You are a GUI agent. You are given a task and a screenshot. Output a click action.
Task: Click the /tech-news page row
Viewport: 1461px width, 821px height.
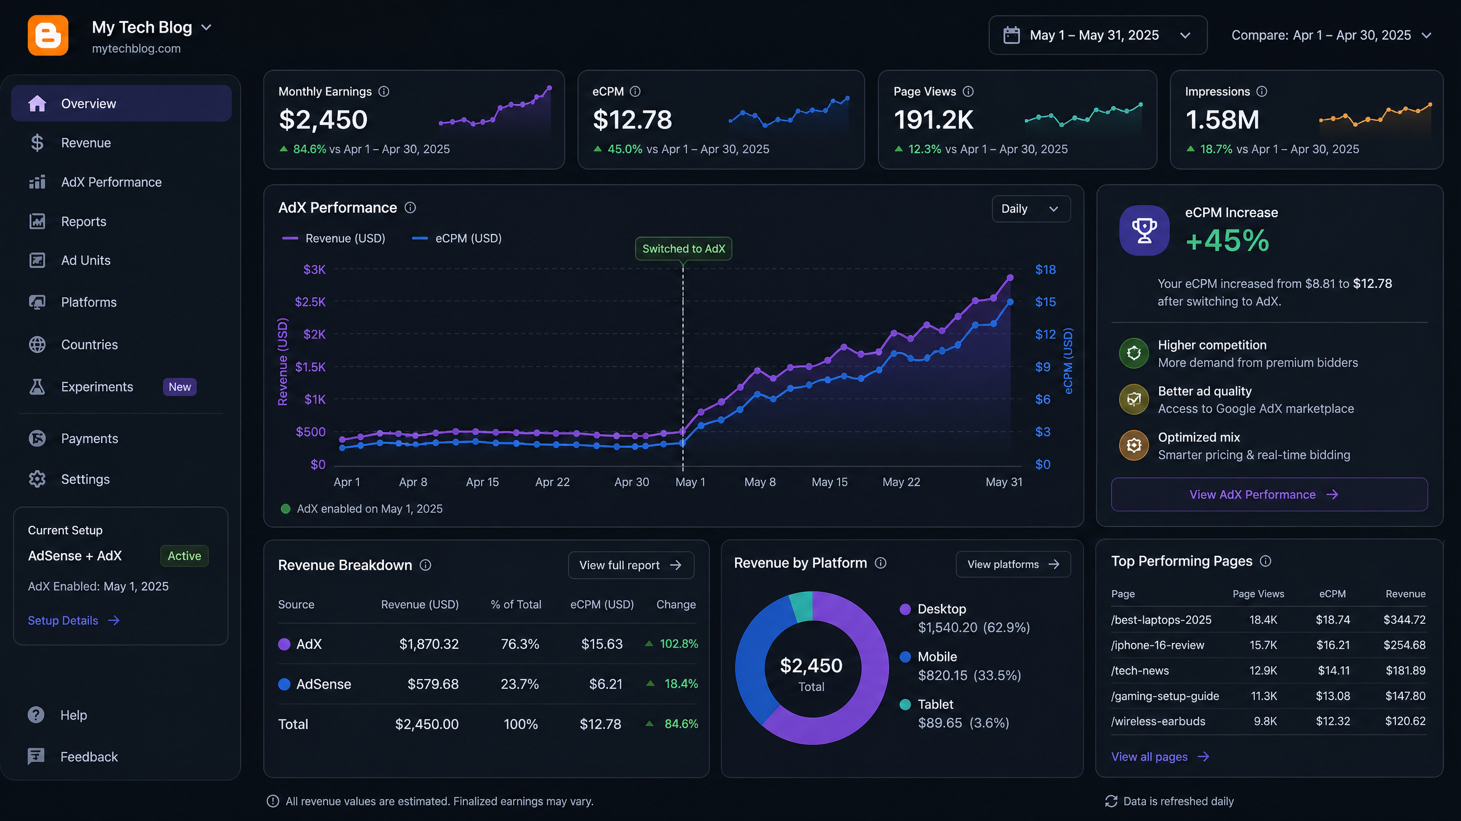(x=1268, y=670)
